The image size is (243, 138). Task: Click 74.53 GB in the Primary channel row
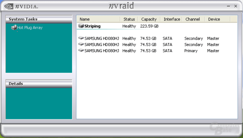tap(148, 51)
